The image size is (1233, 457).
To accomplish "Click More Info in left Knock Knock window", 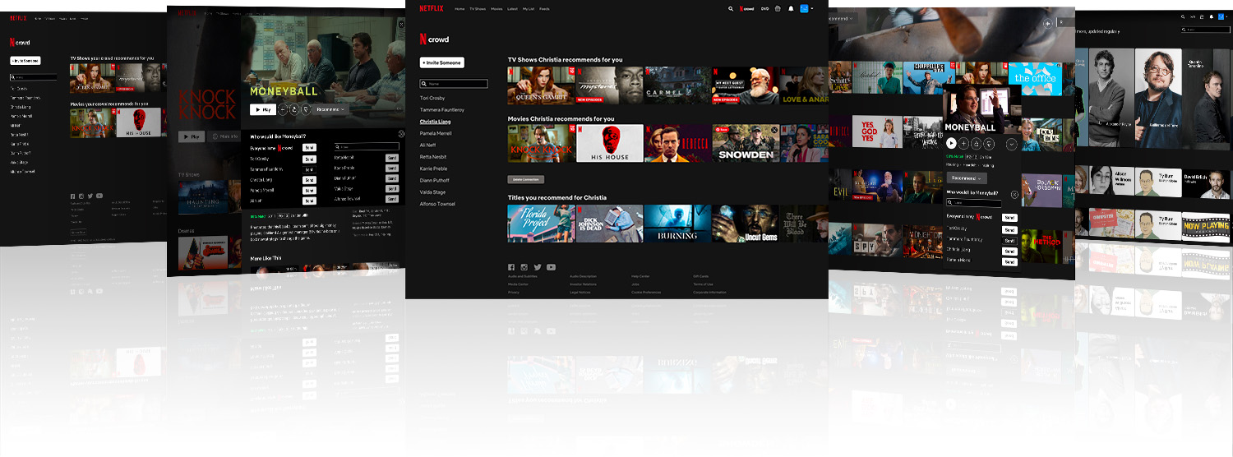I will coord(225,136).
